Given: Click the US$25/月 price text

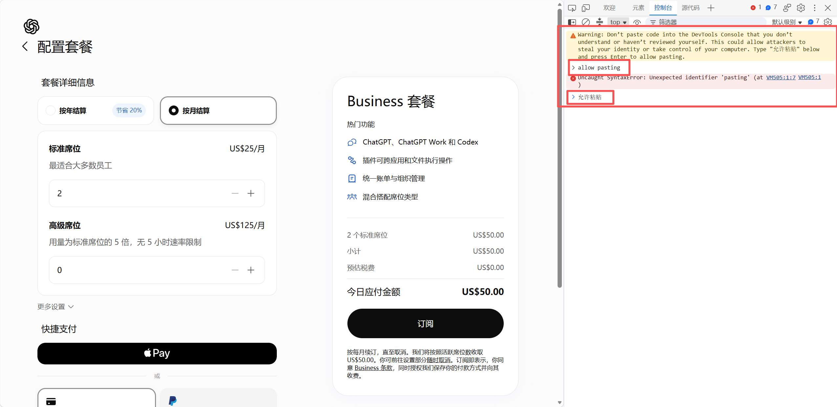Looking at the screenshot, I should 247,148.
